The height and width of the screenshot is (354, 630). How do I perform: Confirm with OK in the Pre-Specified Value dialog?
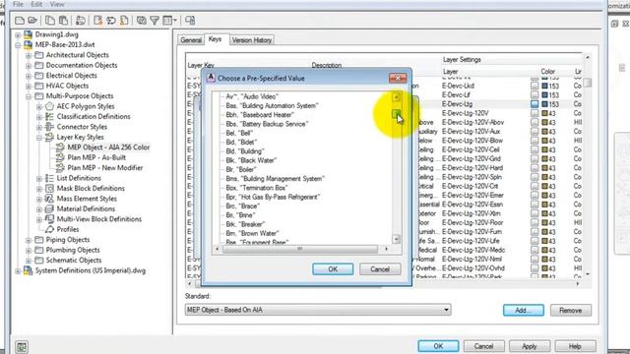click(333, 269)
